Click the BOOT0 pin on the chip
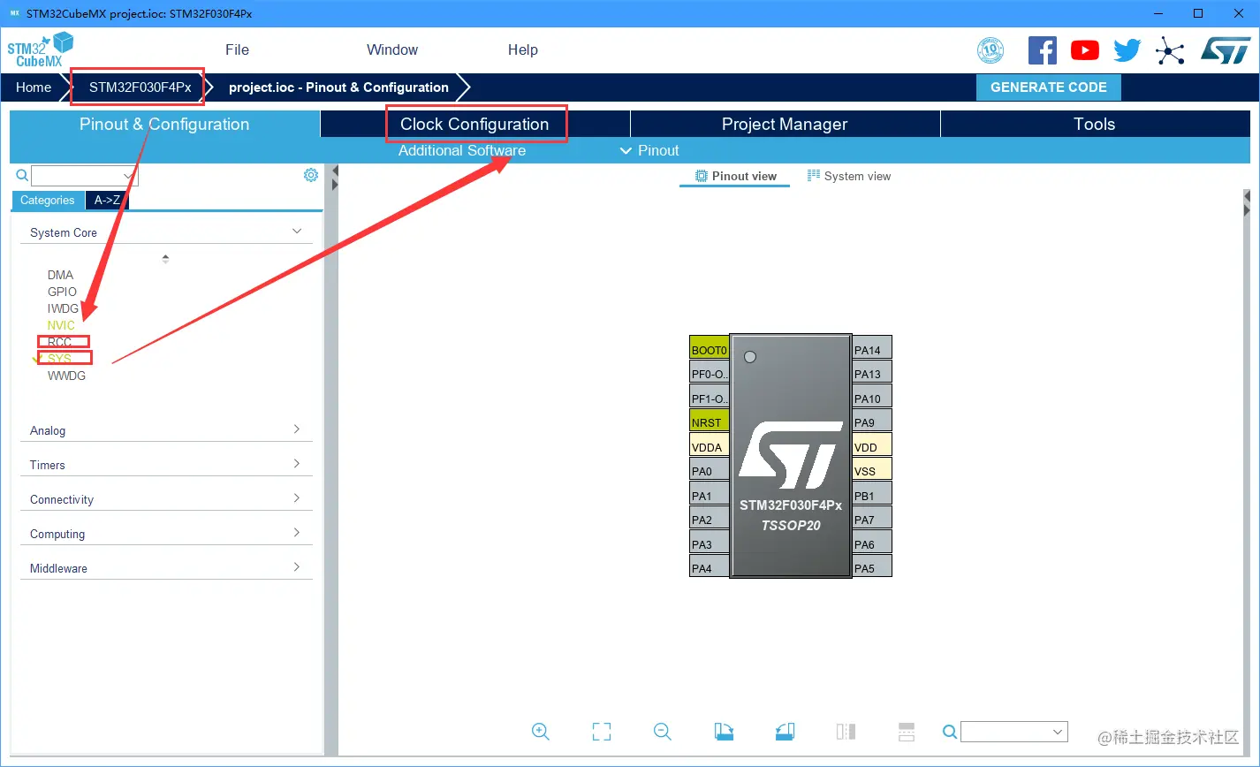 [x=710, y=347]
